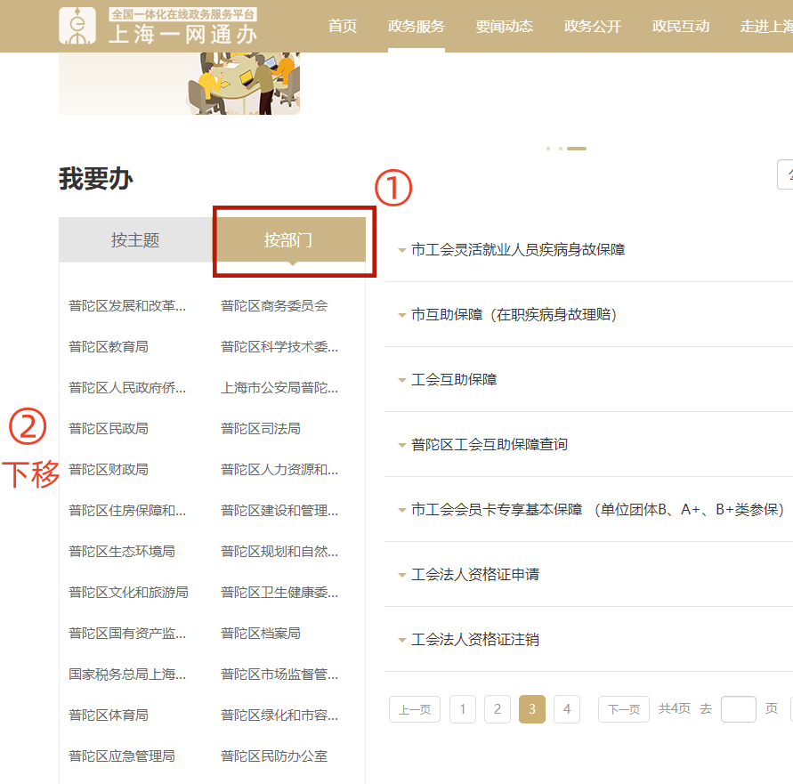Open the 首页 navigation item
The width and height of the screenshot is (793, 784).
point(343,26)
